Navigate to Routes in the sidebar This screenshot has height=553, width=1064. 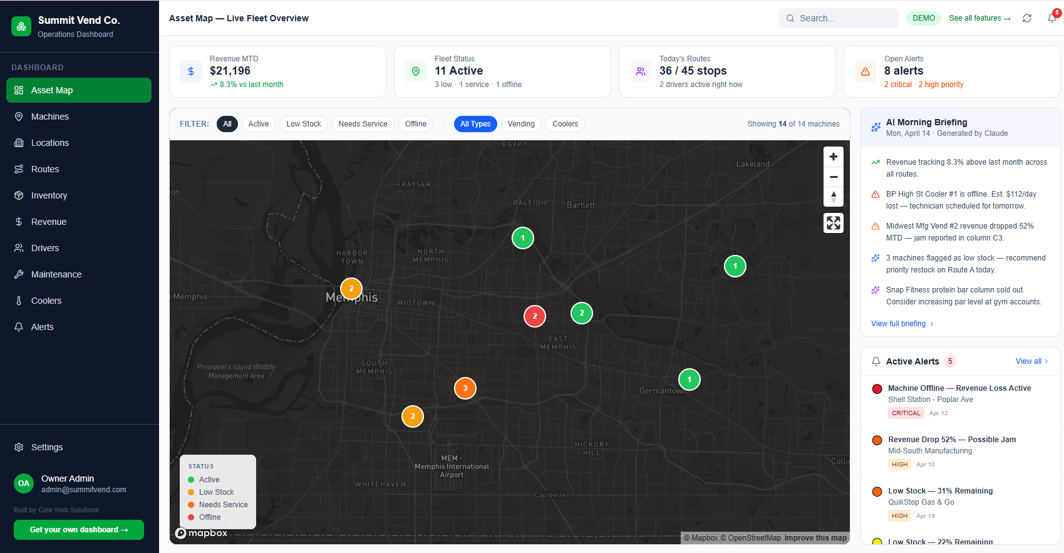(79, 169)
